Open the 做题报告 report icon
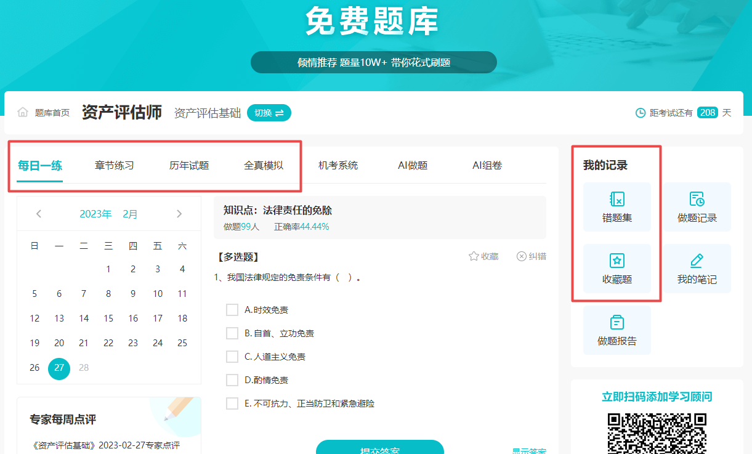Screen dimensions: 752x454 pyautogui.click(x=617, y=330)
